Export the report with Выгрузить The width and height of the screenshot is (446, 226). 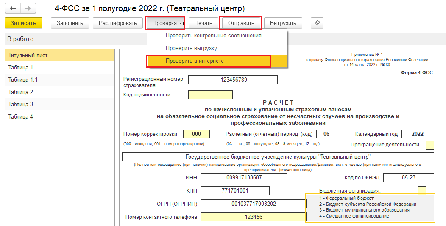click(283, 23)
